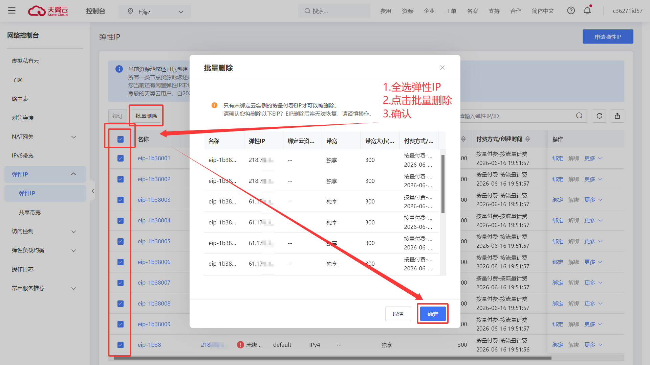Click the info icon in the blue notice
Screen dimensions: 650x365
tap(119, 69)
